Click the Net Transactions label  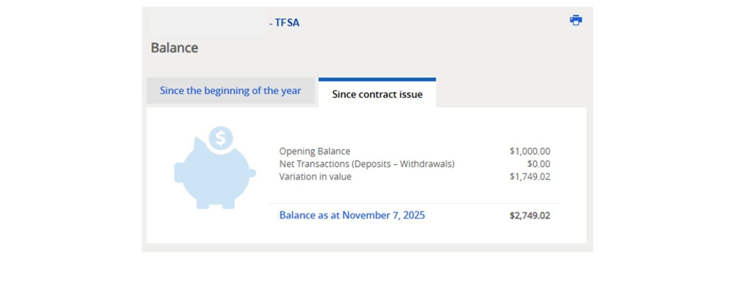coord(367,164)
